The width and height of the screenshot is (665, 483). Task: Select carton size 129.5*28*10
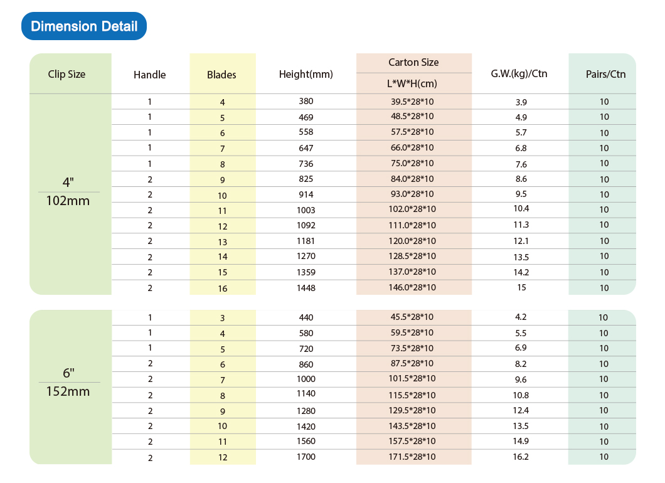pos(412,410)
